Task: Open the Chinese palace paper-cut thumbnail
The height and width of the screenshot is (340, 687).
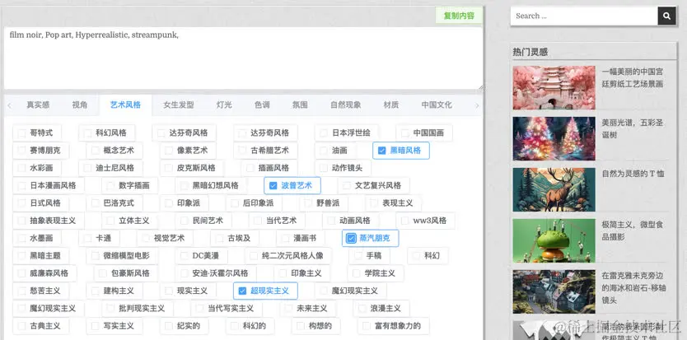Action: pos(554,87)
